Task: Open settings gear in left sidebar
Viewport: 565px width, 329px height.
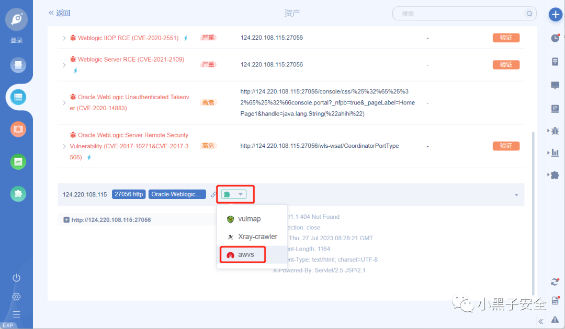Action: coord(17,297)
